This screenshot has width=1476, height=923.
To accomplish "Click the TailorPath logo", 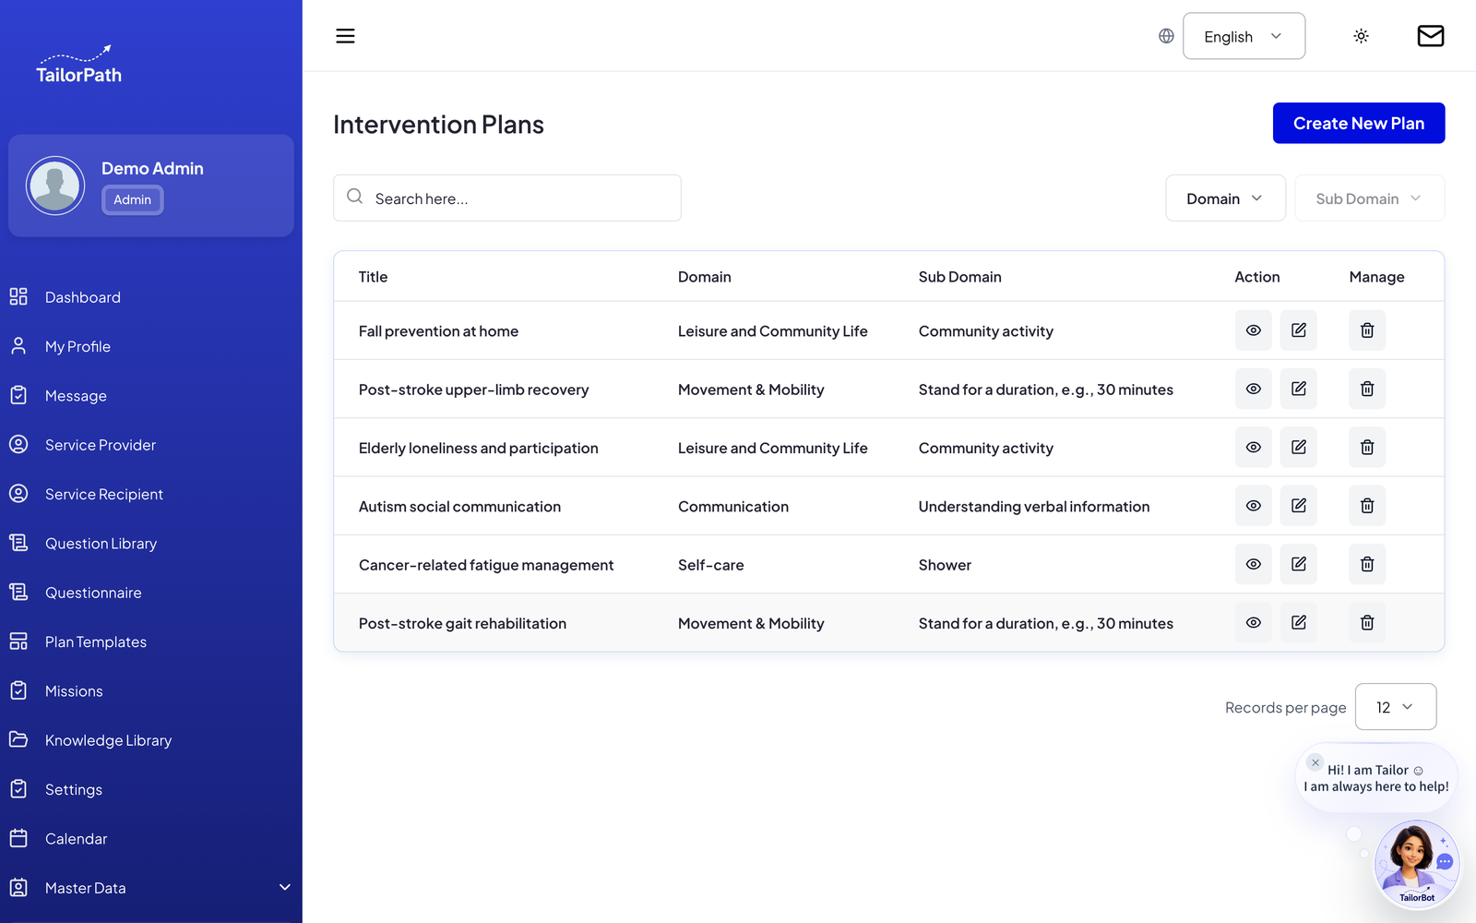I will [x=78, y=65].
